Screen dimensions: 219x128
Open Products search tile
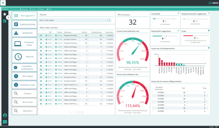[25, 94]
